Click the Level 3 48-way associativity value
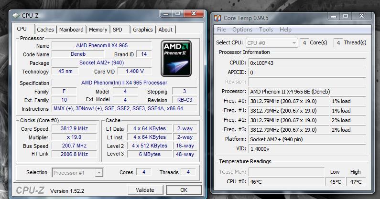 (x=185, y=154)
